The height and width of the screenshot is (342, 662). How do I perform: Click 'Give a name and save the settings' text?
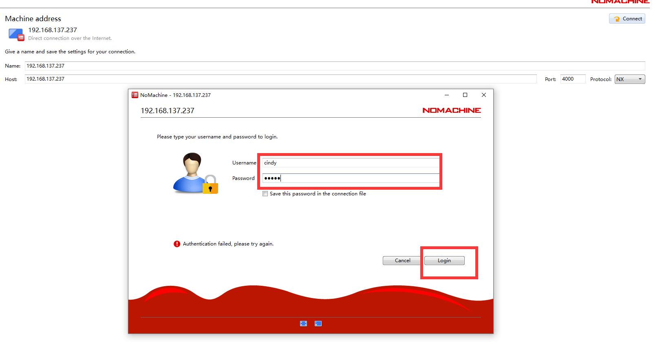tap(70, 52)
